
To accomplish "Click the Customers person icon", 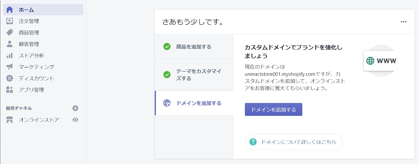I will 9,44.
